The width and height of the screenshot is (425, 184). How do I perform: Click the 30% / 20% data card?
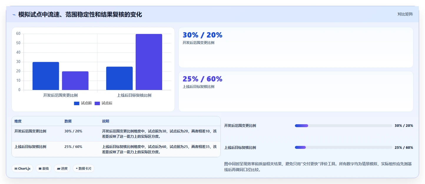pyautogui.click(x=296, y=47)
